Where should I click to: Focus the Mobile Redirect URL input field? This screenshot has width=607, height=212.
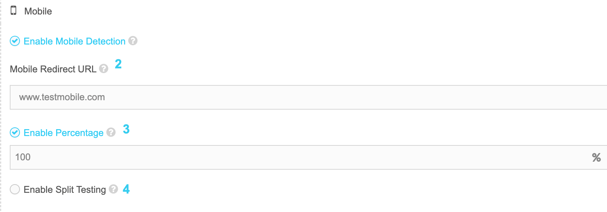[308, 97]
